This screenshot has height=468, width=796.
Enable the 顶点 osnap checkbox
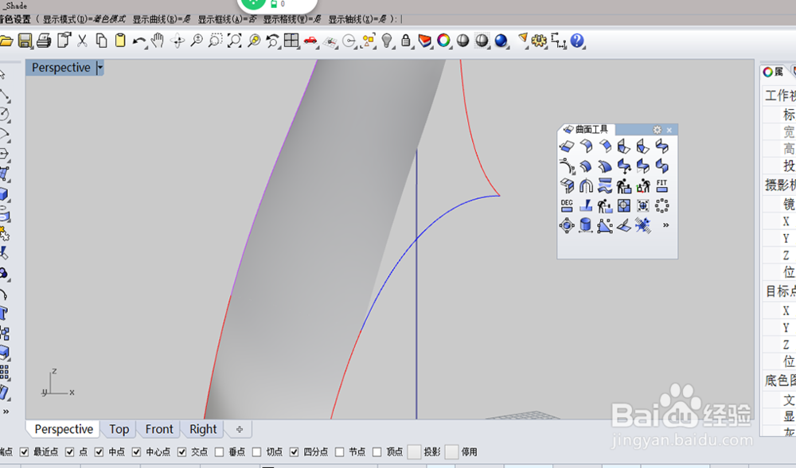click(x=377, y=452)
